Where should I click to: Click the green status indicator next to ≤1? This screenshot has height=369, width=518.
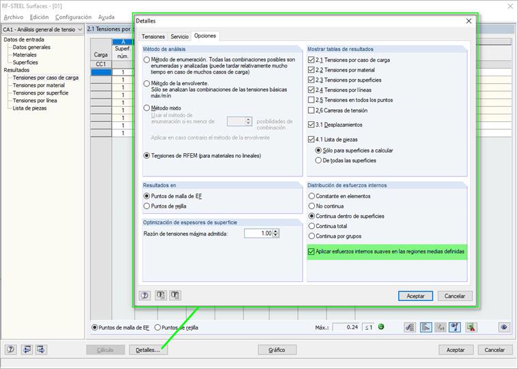[x=381, y=327]
